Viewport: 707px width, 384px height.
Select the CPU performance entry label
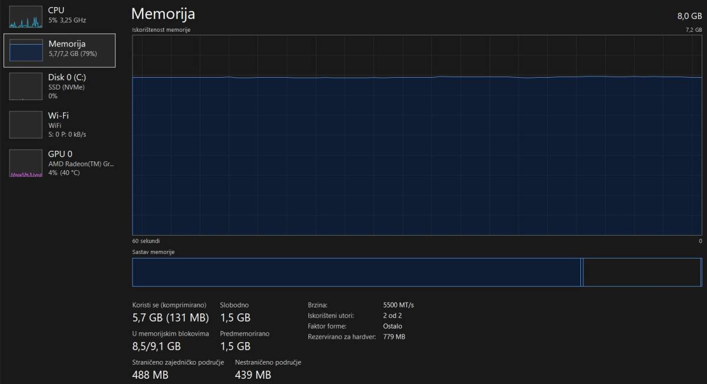coord(57,11)
